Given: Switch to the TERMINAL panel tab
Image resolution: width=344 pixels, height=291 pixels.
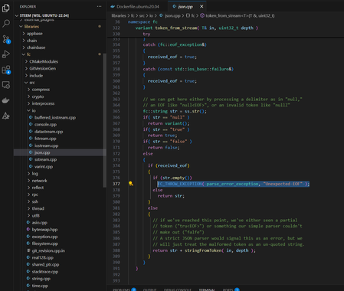Looking at the screenshot, I should [x=207, y=289].
